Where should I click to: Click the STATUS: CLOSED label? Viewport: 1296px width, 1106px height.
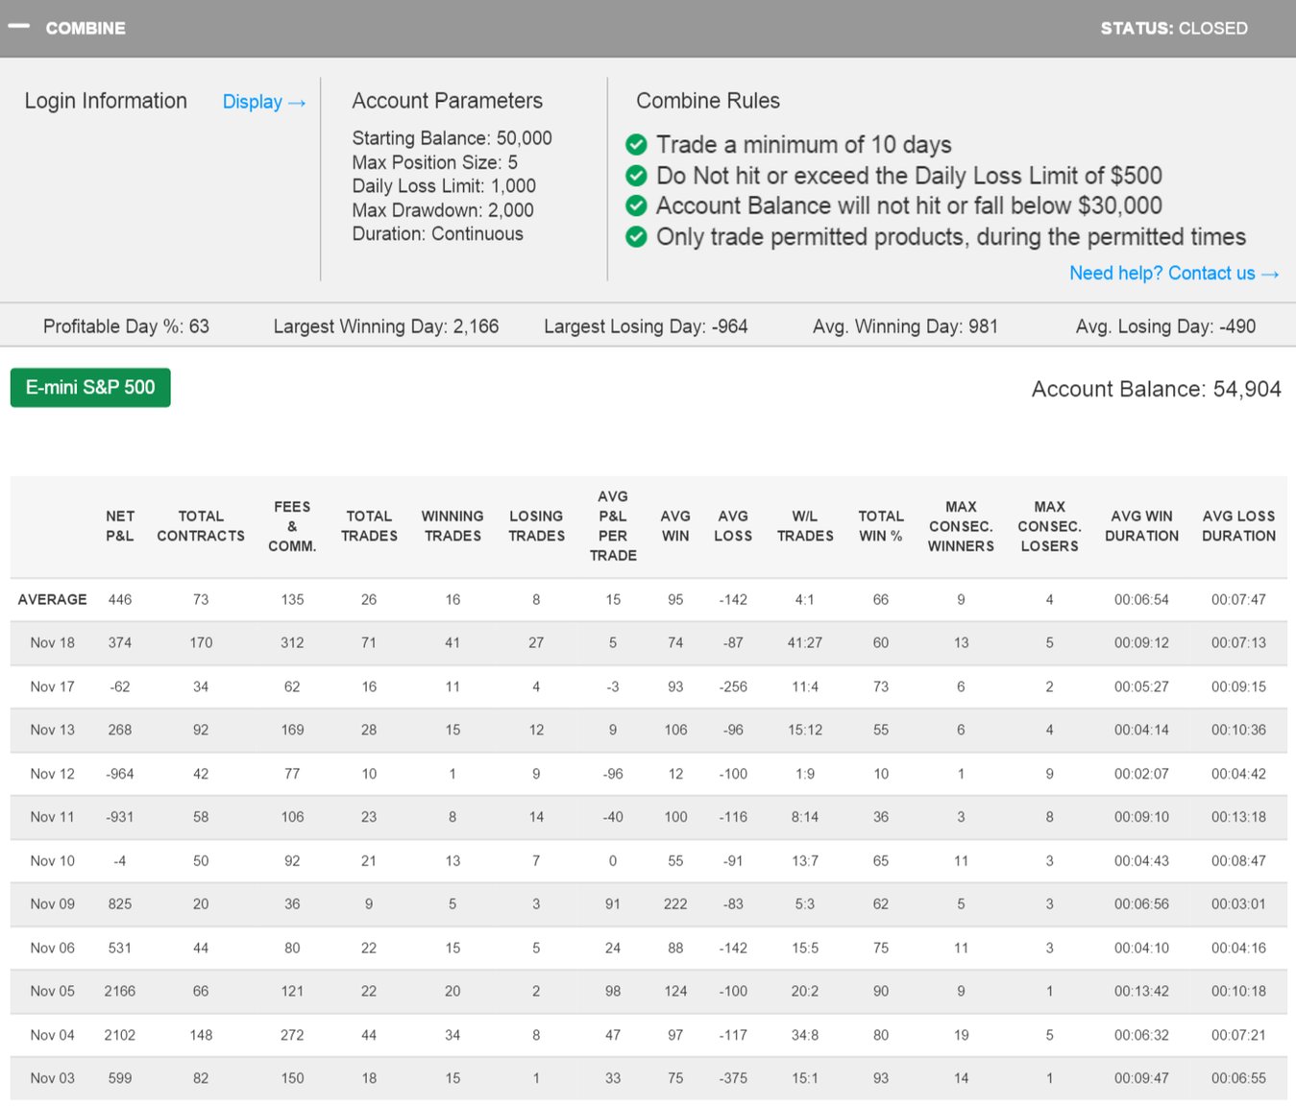click(x=1173, y=29)
